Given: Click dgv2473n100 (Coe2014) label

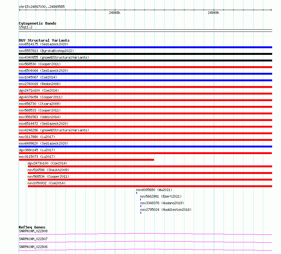Looking at the screenshot, I should pyautogui.click(x=47, y=163).
